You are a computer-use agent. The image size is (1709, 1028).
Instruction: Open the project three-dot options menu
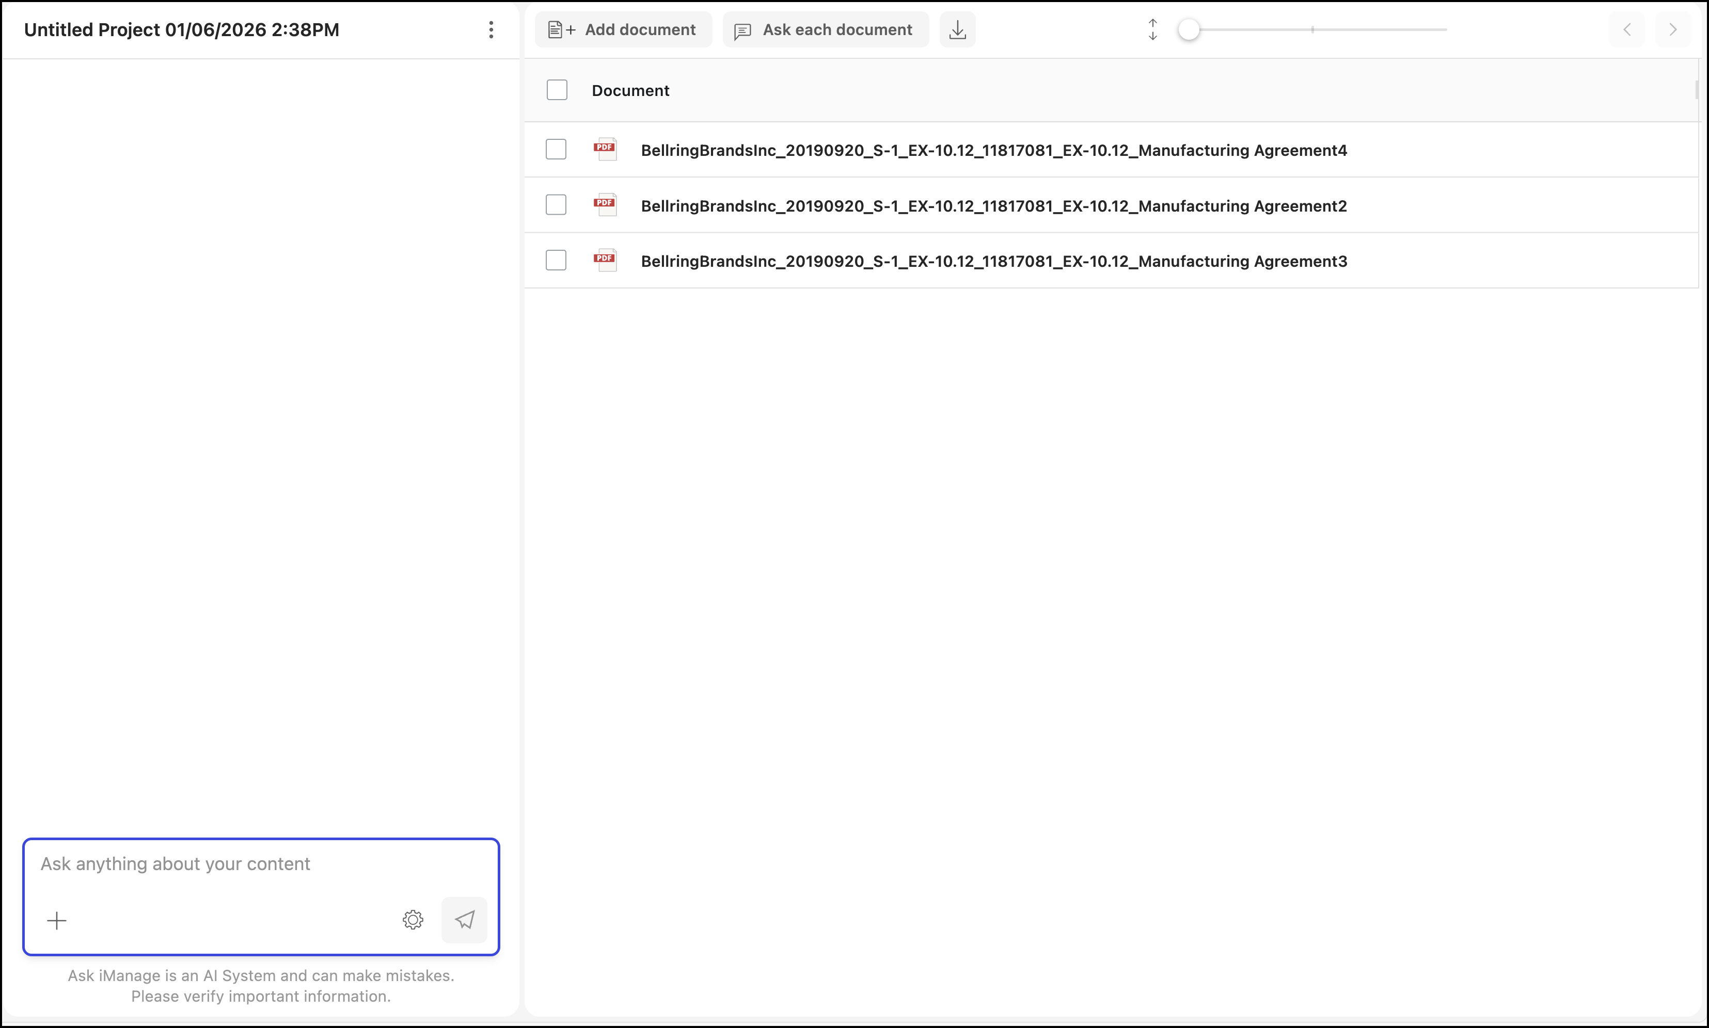point(490,30)
